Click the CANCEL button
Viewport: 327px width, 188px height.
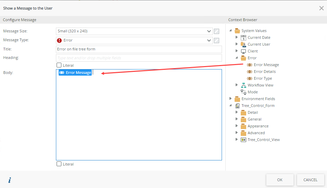pyautogui.click(x=310, y=180)
